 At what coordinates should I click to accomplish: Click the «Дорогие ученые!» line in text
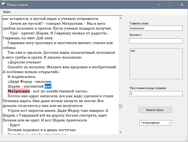click(24, 62)
